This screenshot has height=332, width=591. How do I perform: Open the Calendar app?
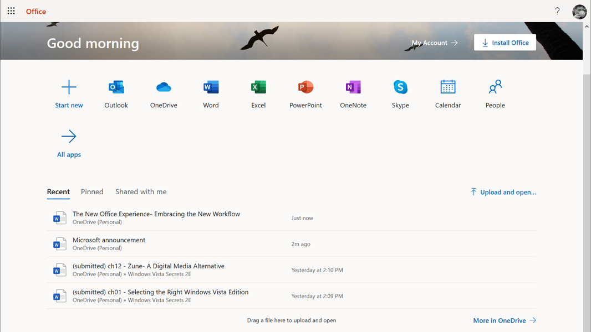(x=448, y=87)
